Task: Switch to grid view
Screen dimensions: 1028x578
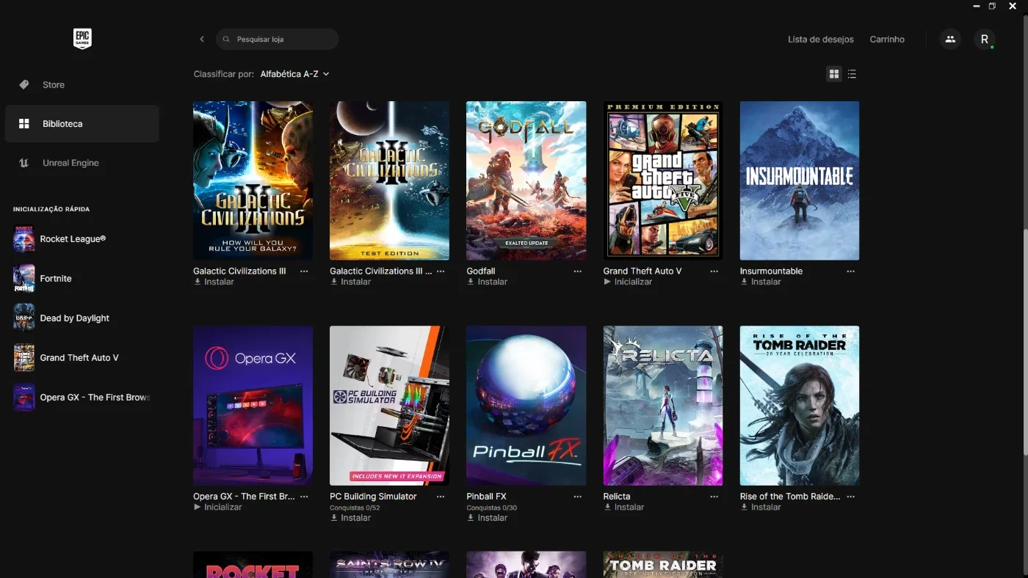Action: point(834,74)
